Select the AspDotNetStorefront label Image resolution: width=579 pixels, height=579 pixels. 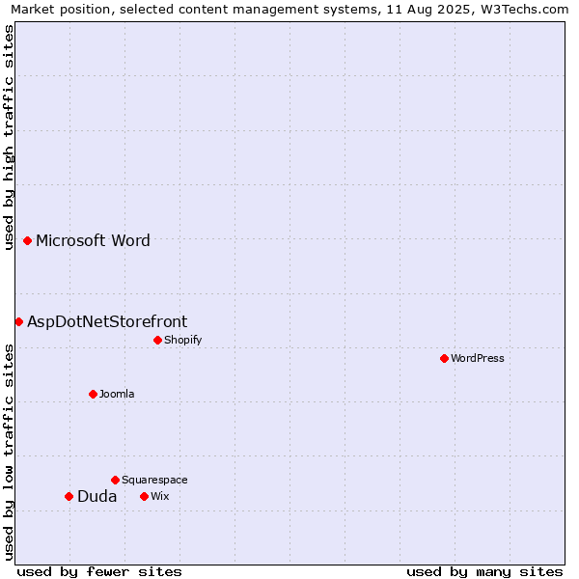(107, 322)
